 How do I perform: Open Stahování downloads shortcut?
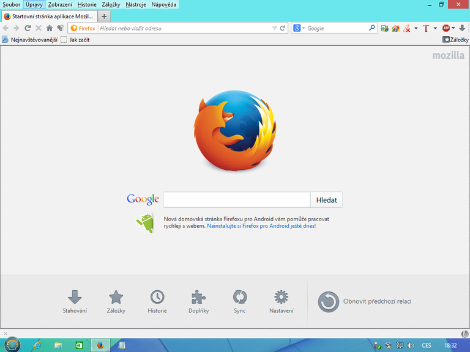(75, 301)
